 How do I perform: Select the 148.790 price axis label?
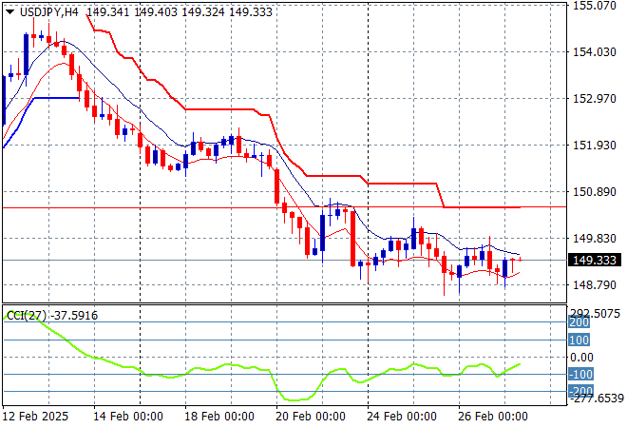594,285
